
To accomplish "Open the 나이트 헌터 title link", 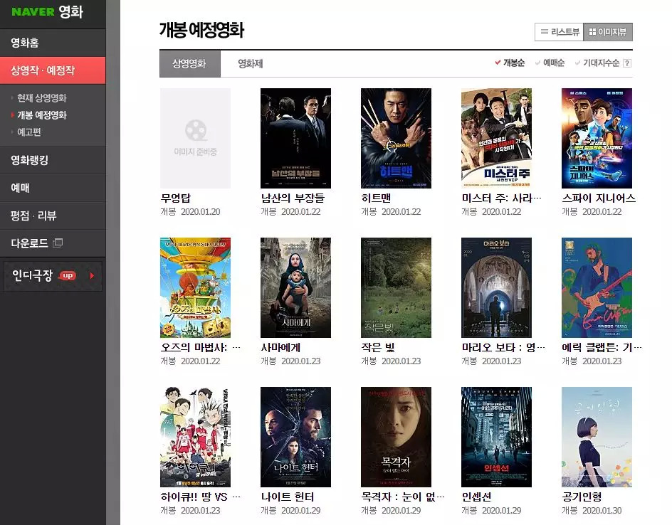I will [x=288, y=497].
